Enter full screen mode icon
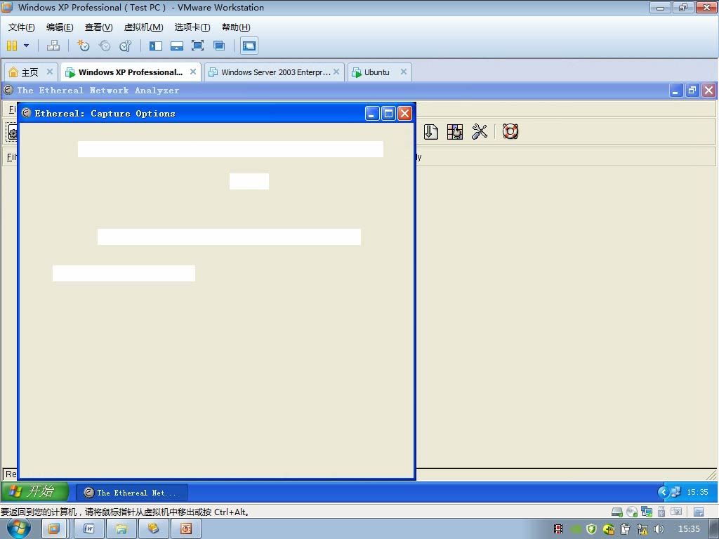This screenshot has width=719, height=539. [197, 46]
